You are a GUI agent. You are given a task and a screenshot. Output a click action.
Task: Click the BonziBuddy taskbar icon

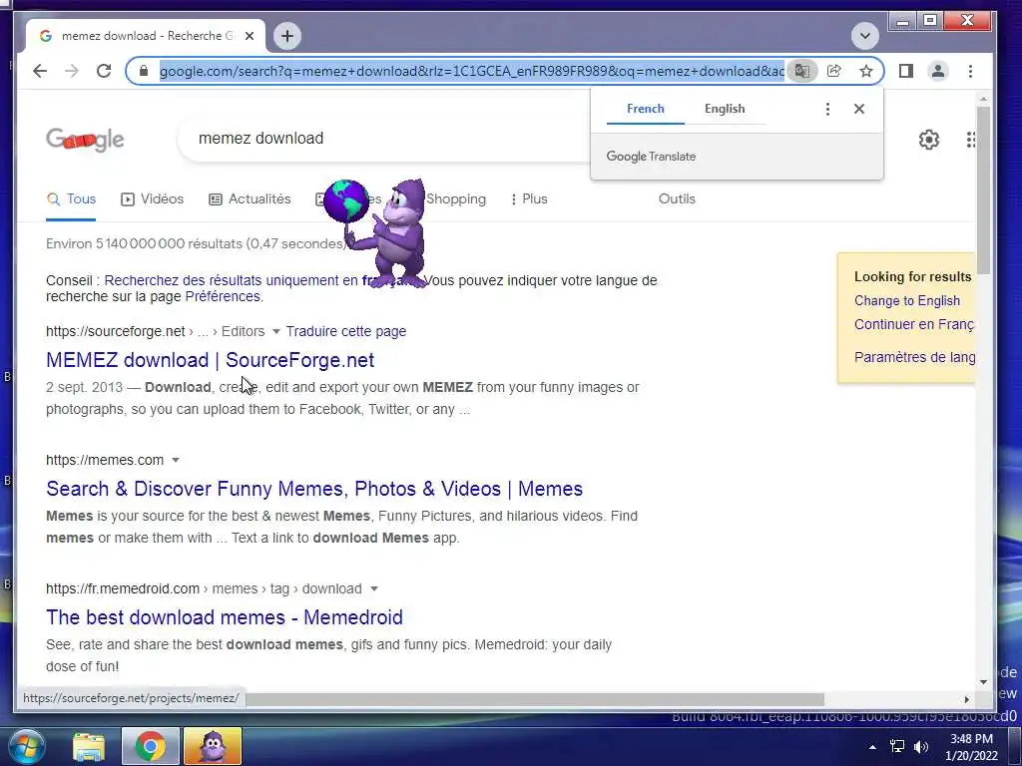coord(213,746)
